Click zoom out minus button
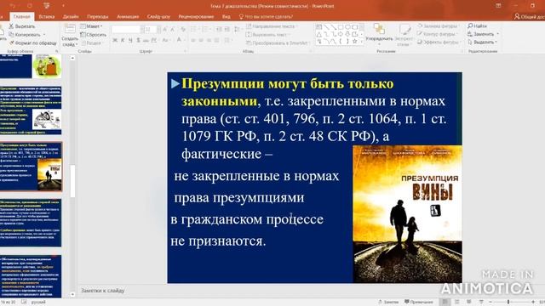545x306 pixels. (x=490, y=302)
